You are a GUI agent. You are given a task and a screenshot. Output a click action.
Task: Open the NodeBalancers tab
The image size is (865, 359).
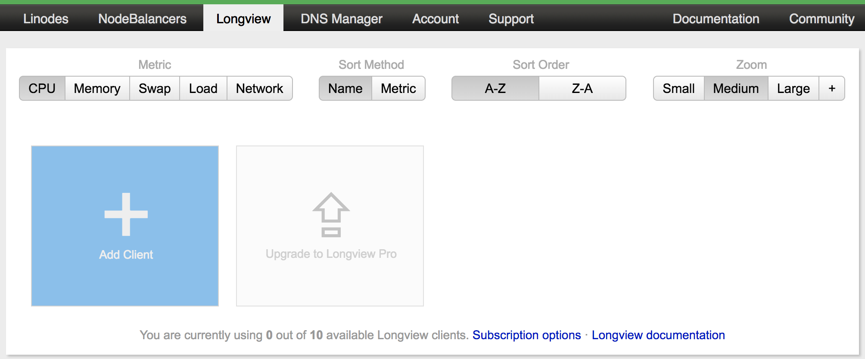(x=142, y=19)
